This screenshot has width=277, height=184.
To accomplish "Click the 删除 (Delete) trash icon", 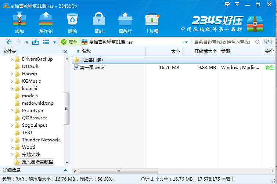I will click(x=72, y=22).
